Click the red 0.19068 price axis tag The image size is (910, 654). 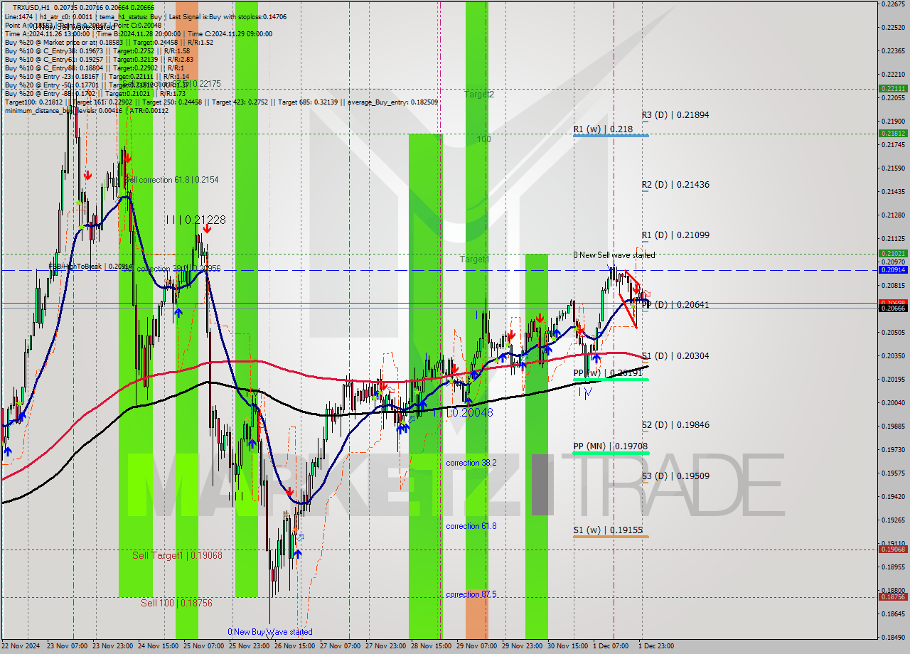[x=893, y=549]
